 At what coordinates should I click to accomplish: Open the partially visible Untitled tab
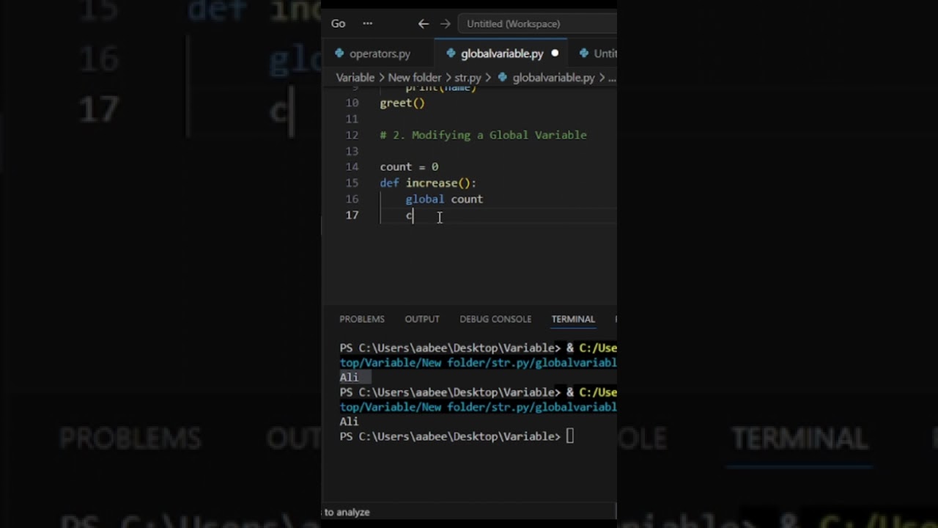click(598, 54)
